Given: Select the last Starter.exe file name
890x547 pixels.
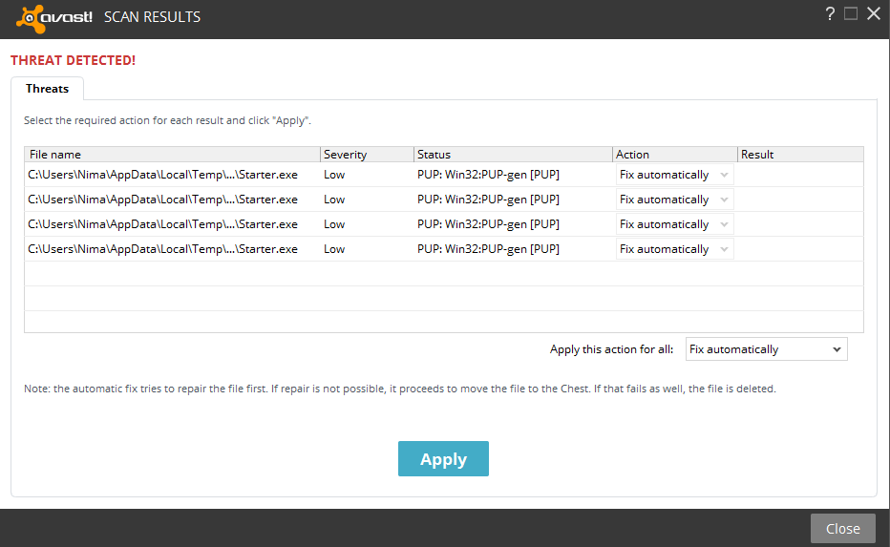Looking at the screenshot, I should click(162, 249).
